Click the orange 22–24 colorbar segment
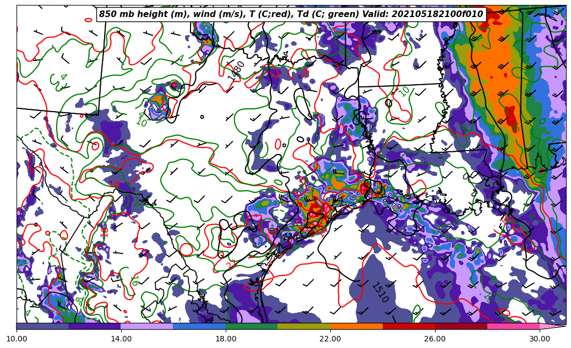Viewport: 571px width, 348px height. click(356, 326)
